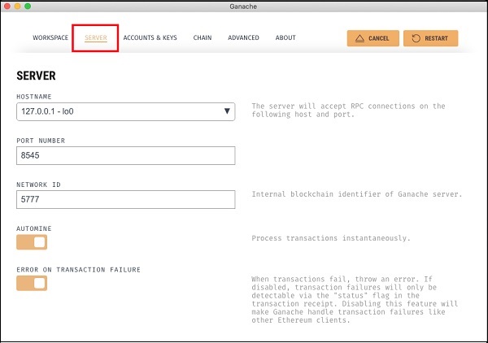Click into the Port Number field

(x=126, y=155)
